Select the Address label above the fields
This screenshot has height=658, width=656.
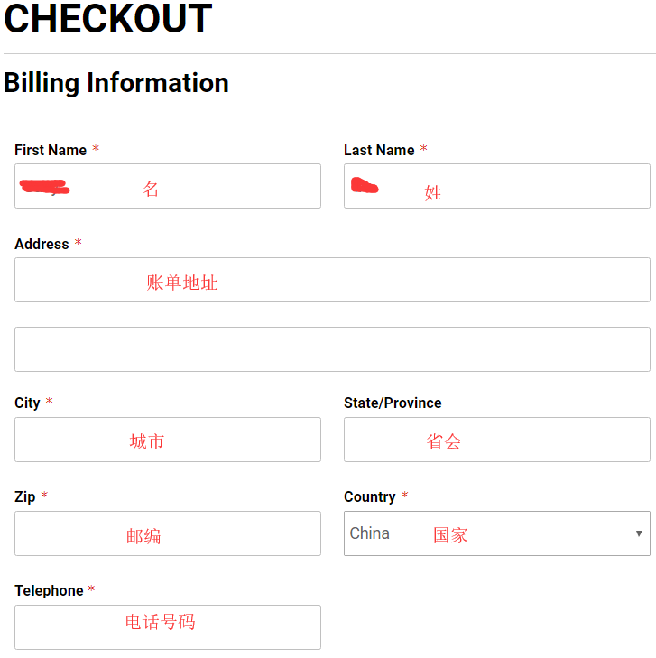(x=42, y=244)
